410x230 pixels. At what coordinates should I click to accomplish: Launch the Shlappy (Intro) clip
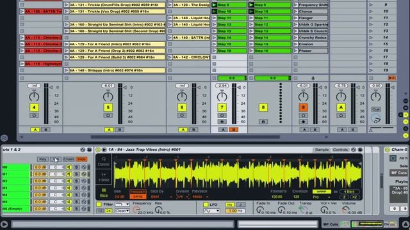coord(67,70)
